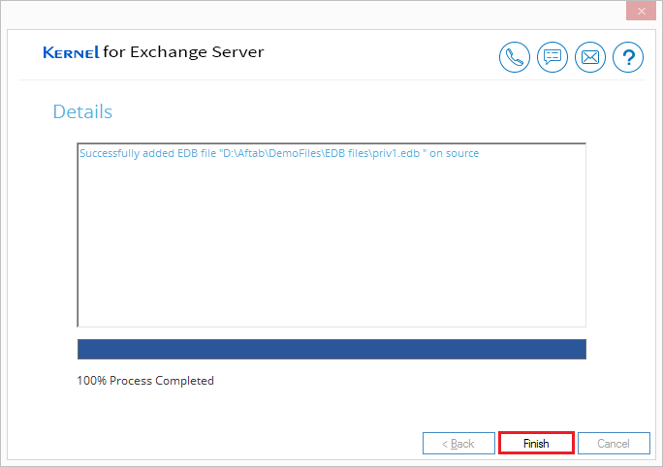Click the Finish button
The width and height of the screenshot is (663, 467).
(x=536, y=443)
